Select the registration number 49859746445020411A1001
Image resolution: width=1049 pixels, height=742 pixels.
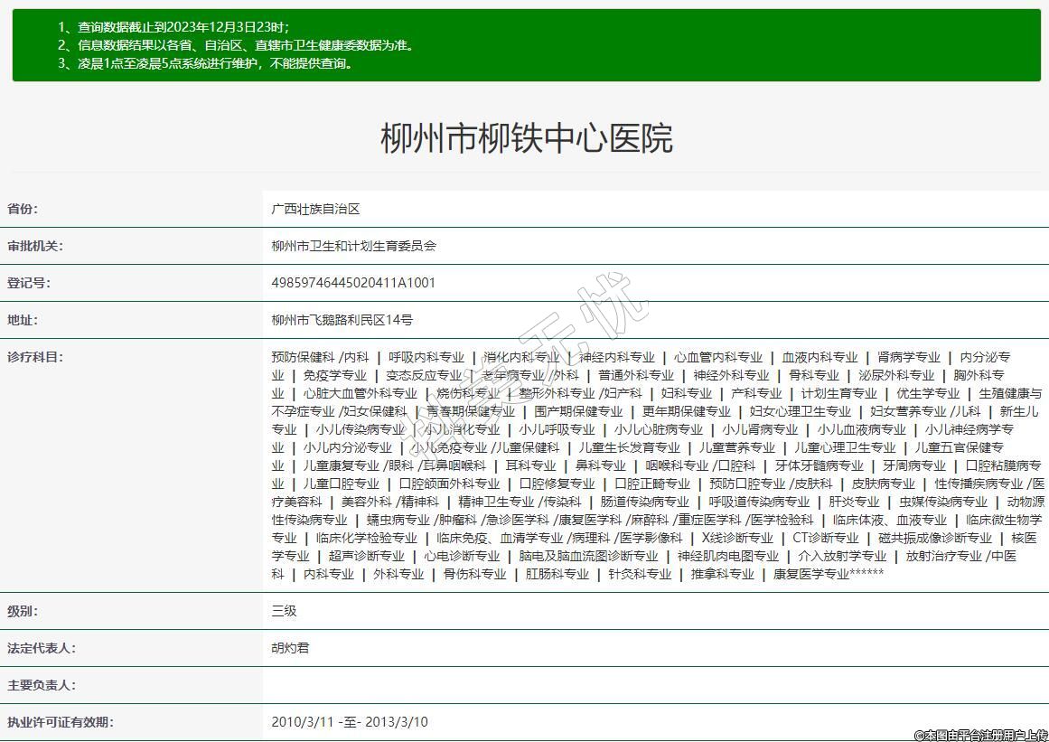tap(353, 283)
